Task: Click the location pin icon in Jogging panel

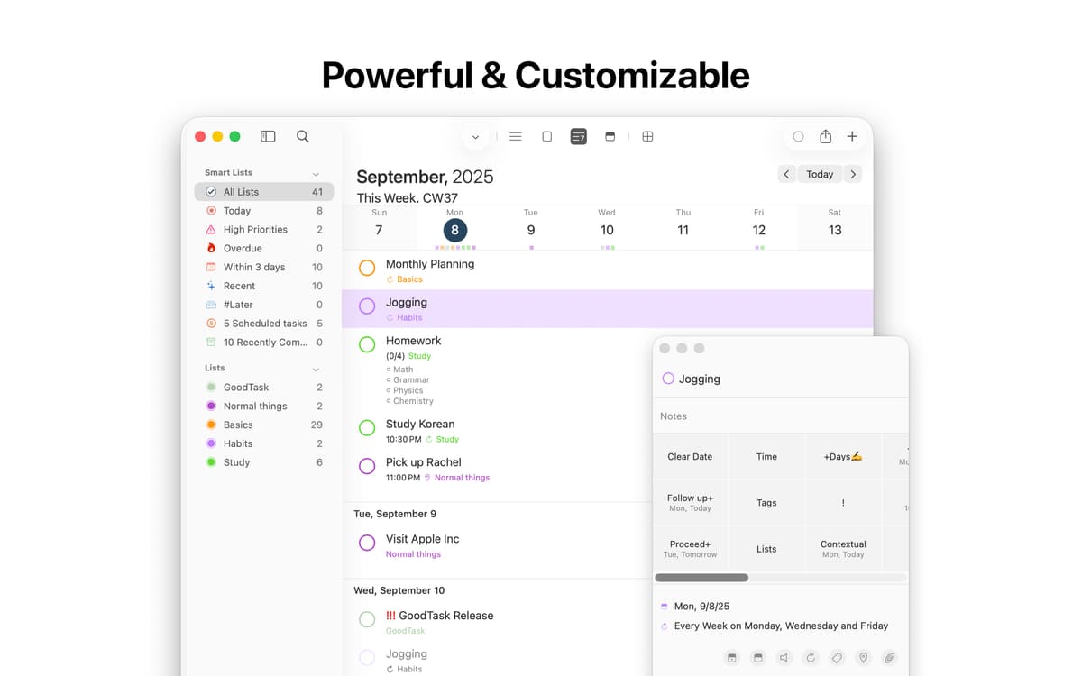Action: (863, 658)
